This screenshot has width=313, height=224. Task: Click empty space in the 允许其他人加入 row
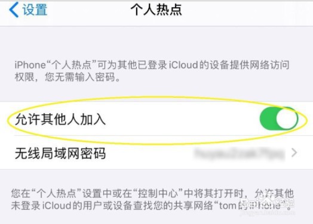tap(180, 120)
